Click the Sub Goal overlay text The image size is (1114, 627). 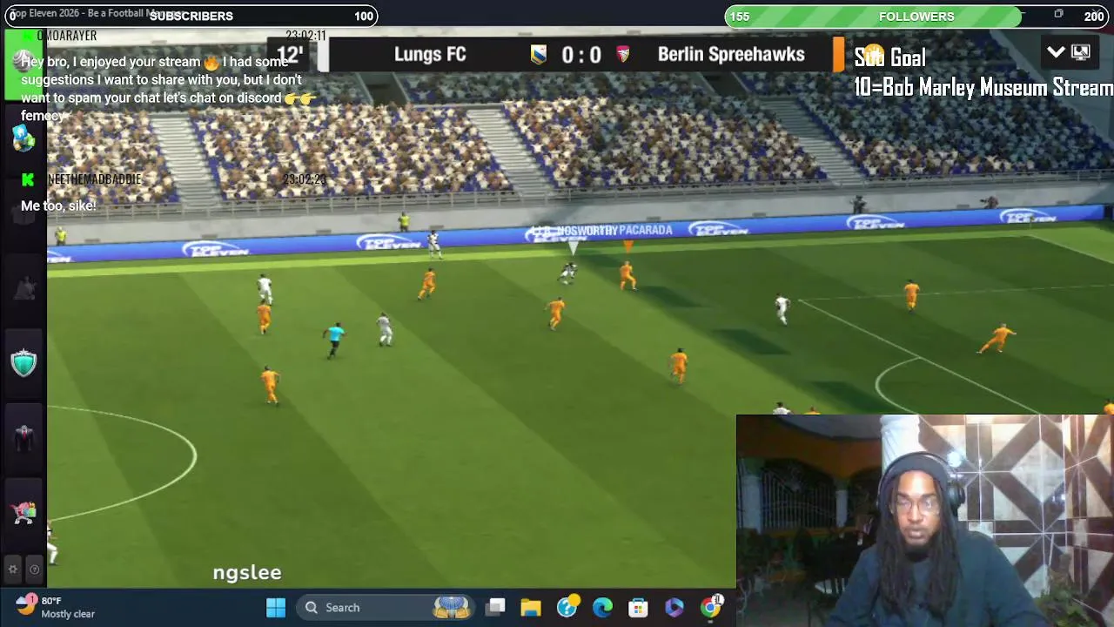pyautogui.click(x=889, y=57)
